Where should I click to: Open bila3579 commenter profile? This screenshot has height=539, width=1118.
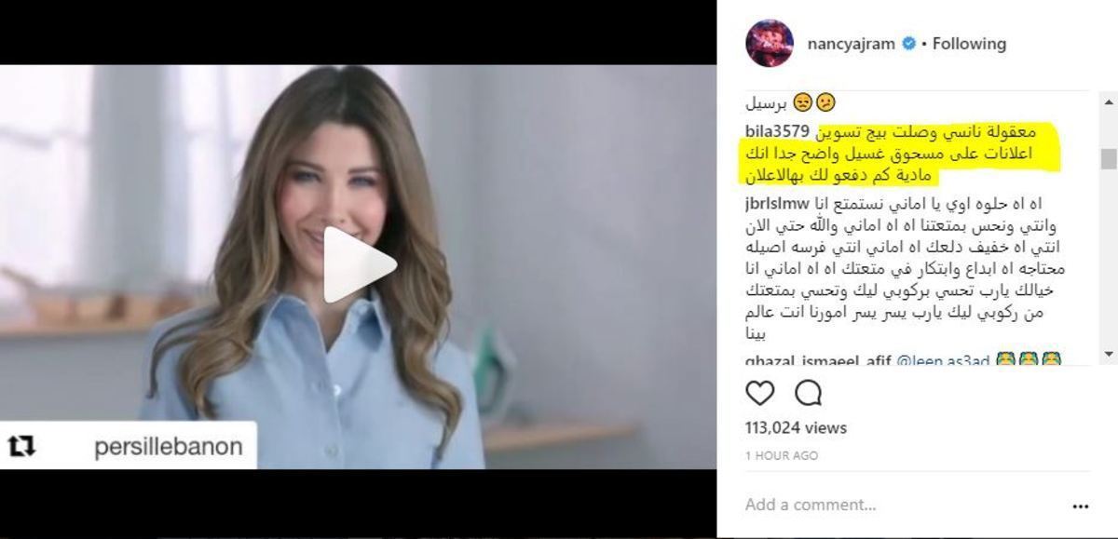[777, 130]
